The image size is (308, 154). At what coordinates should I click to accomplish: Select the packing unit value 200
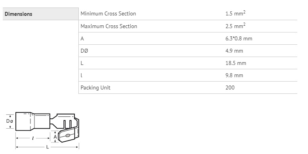(230, 87)
